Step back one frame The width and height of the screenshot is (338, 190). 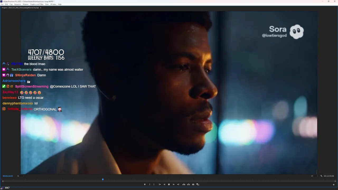click(x=164, y=184)
